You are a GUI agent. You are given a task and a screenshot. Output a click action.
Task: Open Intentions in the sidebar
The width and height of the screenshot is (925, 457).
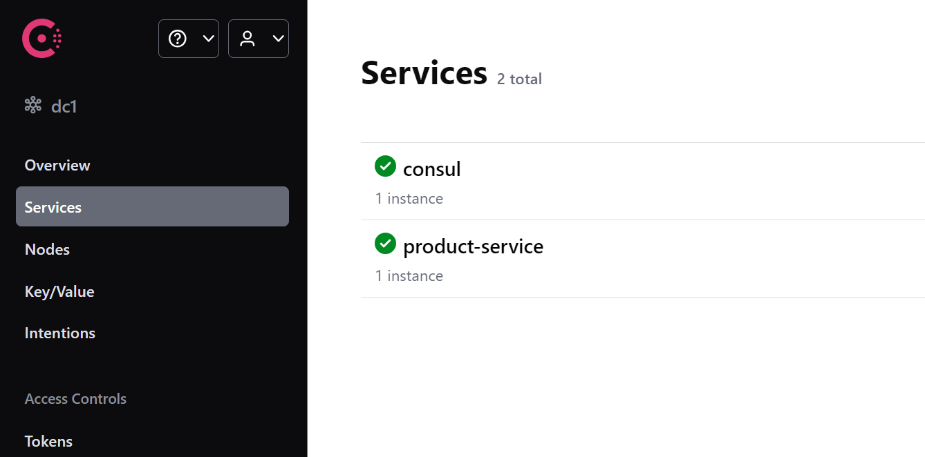60,333
